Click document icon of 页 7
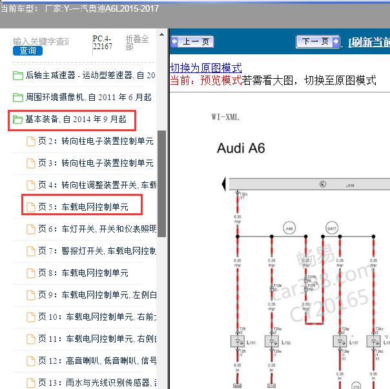The image size is (390, 389). [x=31, y=251]
